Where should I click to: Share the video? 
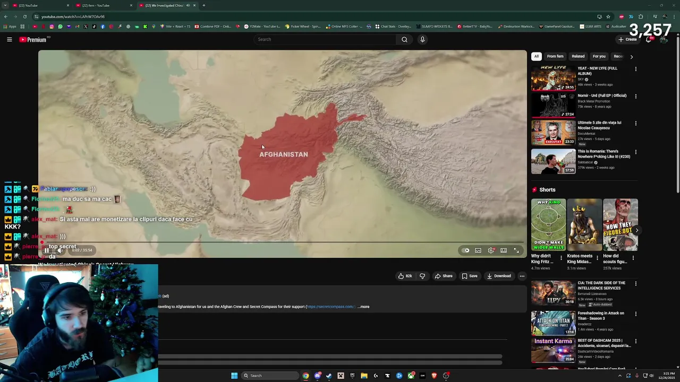click(x=444, y=276)
